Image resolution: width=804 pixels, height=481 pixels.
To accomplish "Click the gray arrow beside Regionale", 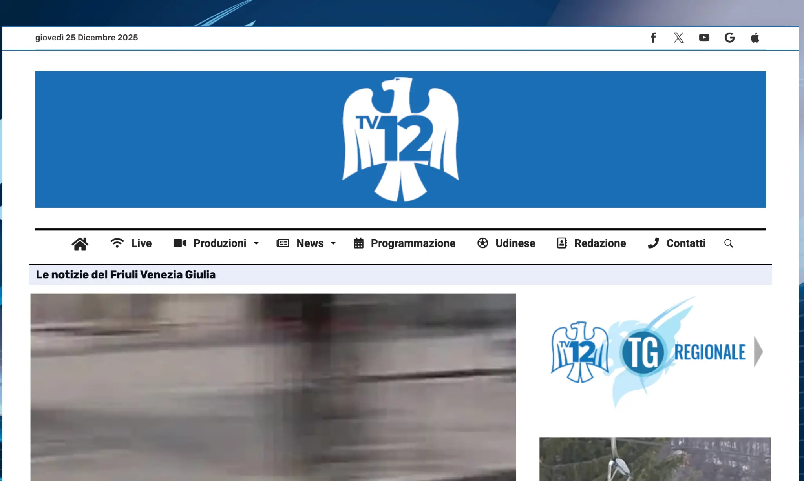I will pyautogui.click(x=758, y=352).
